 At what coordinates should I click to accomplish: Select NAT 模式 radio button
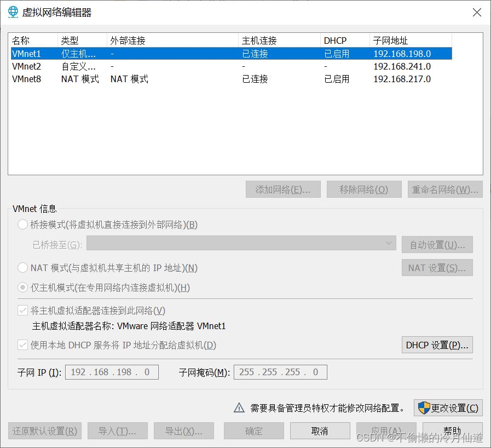(22, 268)
